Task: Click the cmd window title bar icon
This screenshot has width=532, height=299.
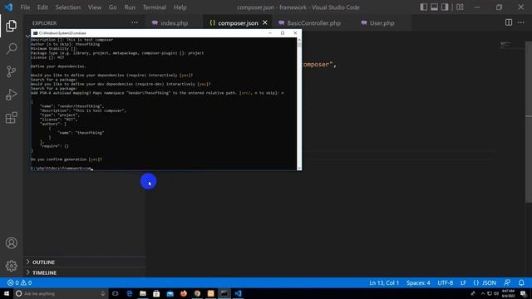Action: pos(35,33)
